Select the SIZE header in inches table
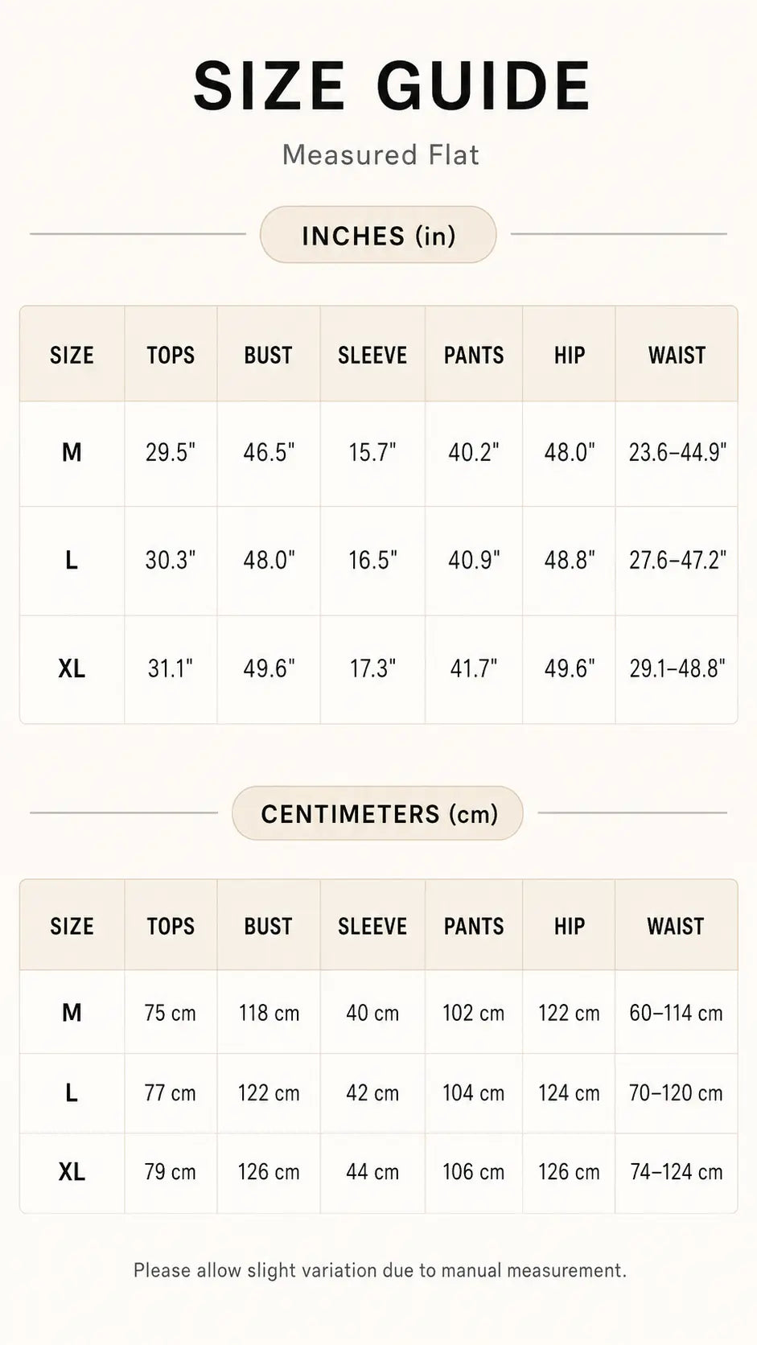Viewport: 757px width, 1345px height. pos(72,355)
